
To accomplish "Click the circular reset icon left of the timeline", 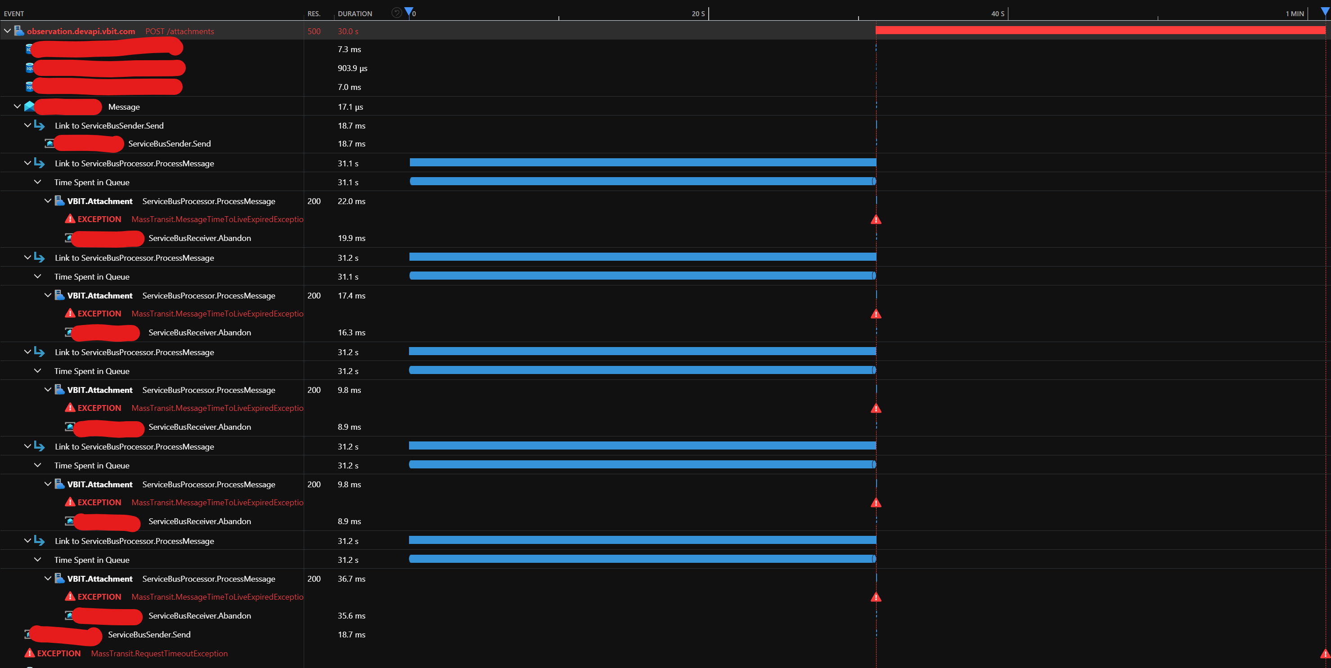I will [x=396, y=13].
